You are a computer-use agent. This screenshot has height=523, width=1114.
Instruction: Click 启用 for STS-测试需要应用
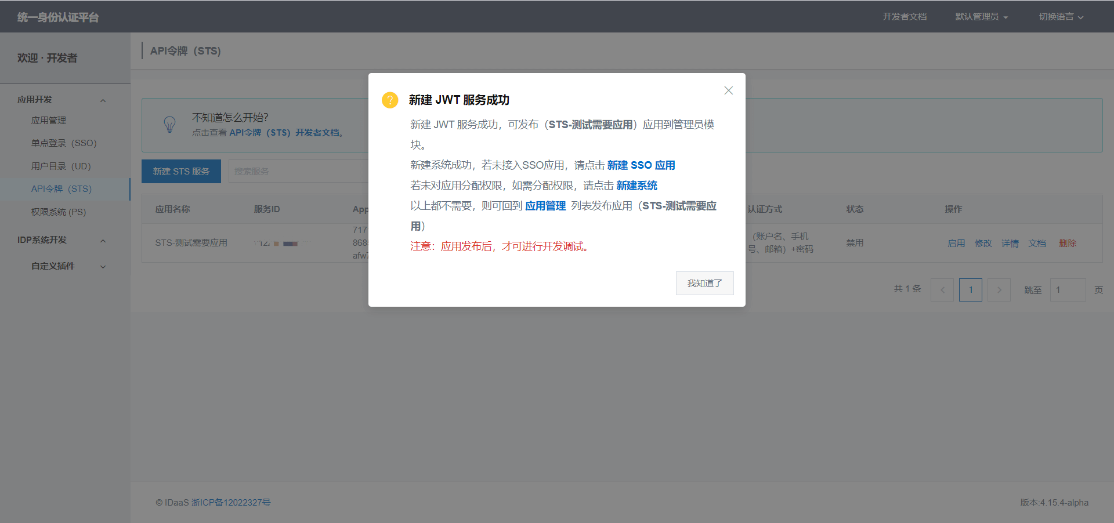click(956, 243)
